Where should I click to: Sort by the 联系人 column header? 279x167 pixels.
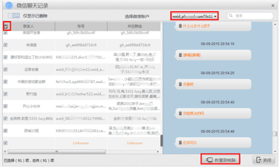pos(28,26)
